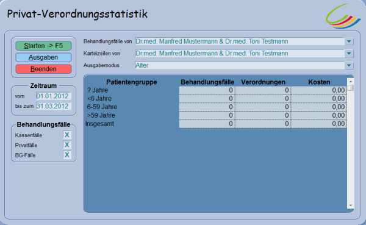Image resolution: width=366 pixels, height=225 pixels.
Task: Click the bis zum date field 31.03.2012
Action: point(54,106)
